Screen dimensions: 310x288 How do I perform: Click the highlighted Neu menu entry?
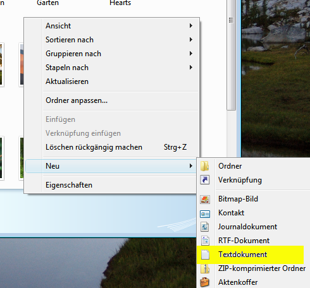(x=111, y=166)
